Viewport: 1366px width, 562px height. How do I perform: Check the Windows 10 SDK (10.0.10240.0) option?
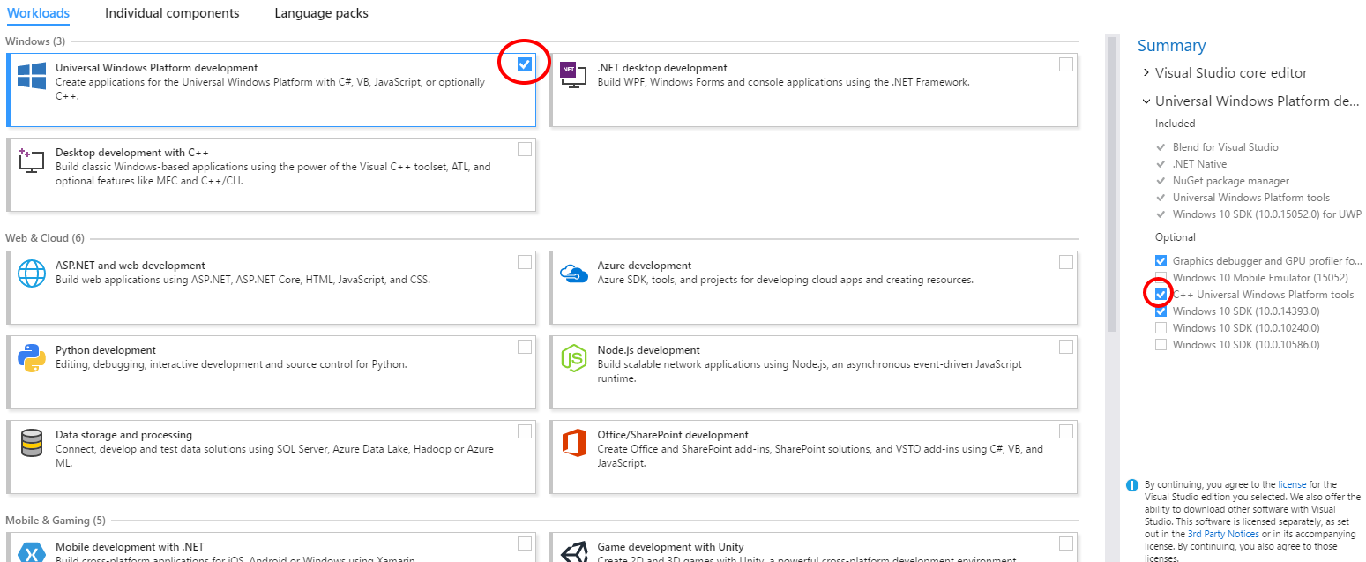tap(1161, 327)
